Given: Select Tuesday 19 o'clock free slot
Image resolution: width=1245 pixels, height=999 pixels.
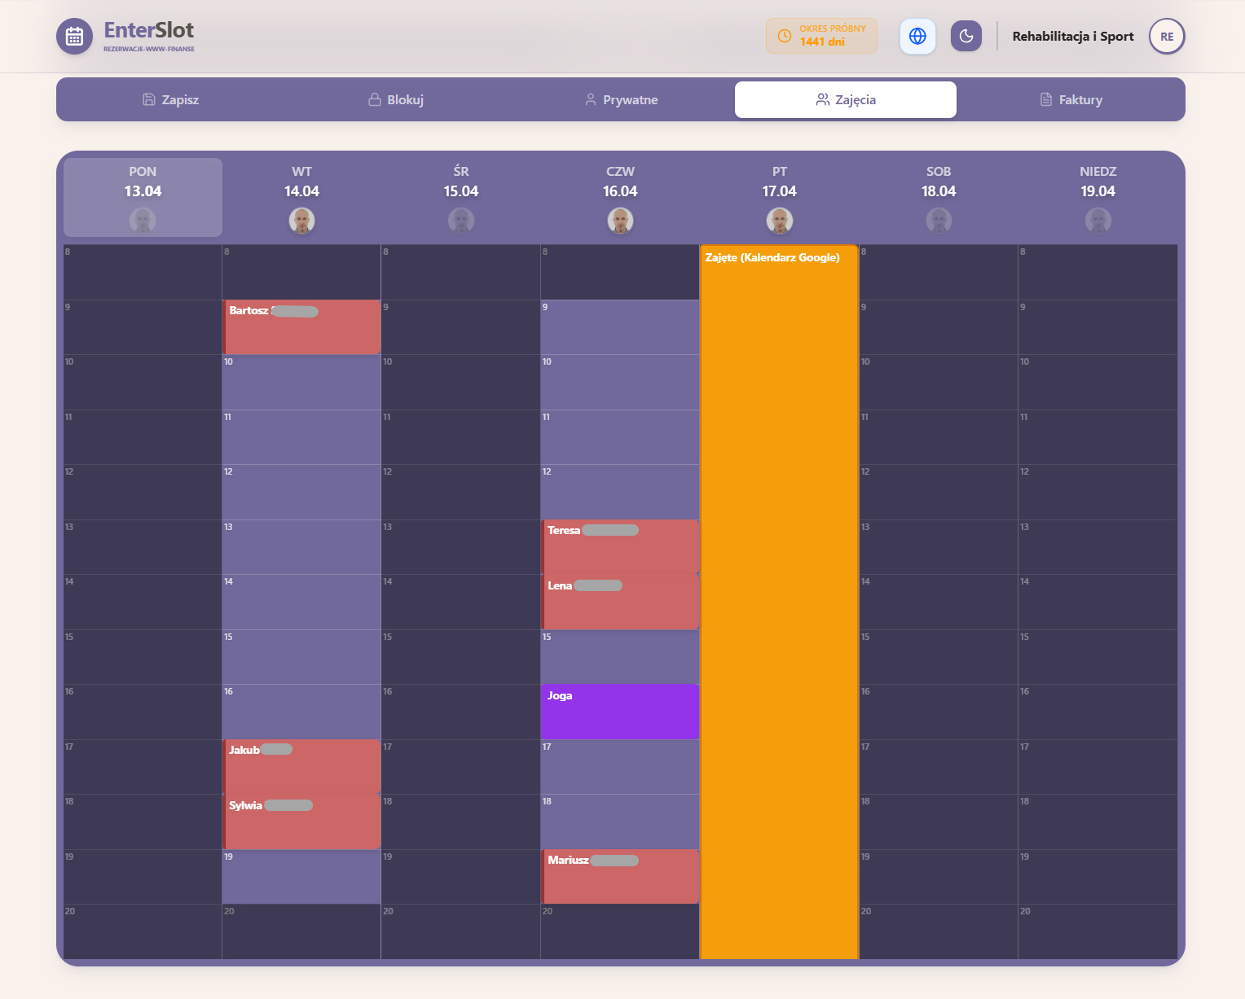Looking at the screenshot, I should 301,877.
